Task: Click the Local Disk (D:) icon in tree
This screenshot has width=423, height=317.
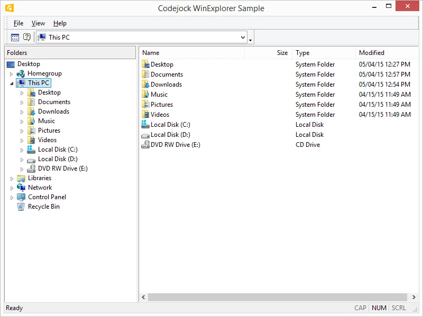Action: click(31, 160)
